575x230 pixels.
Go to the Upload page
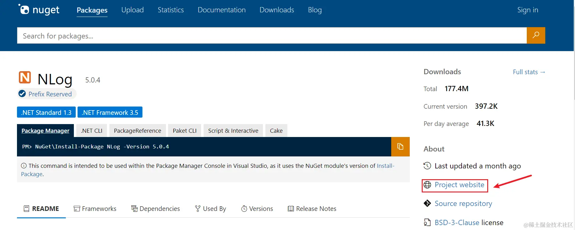click(133, 10)
